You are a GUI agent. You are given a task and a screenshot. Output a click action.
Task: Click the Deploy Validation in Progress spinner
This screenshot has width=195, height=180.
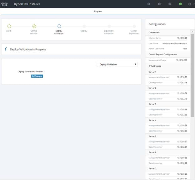[6, 49]
